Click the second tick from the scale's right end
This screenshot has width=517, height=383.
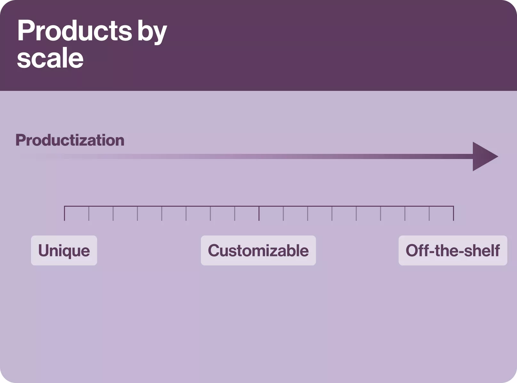tap(429, 213)
